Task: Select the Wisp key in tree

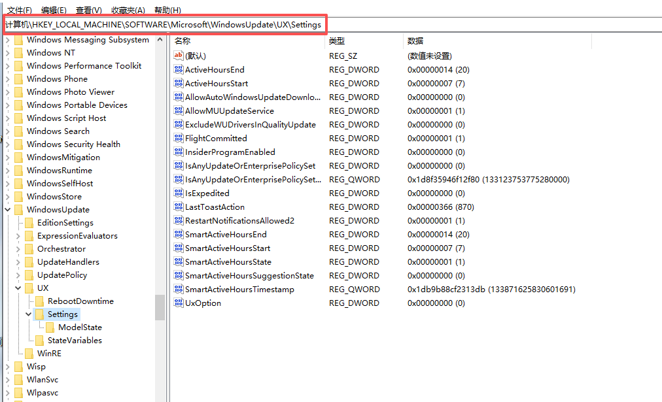Action: pos(36,367)
